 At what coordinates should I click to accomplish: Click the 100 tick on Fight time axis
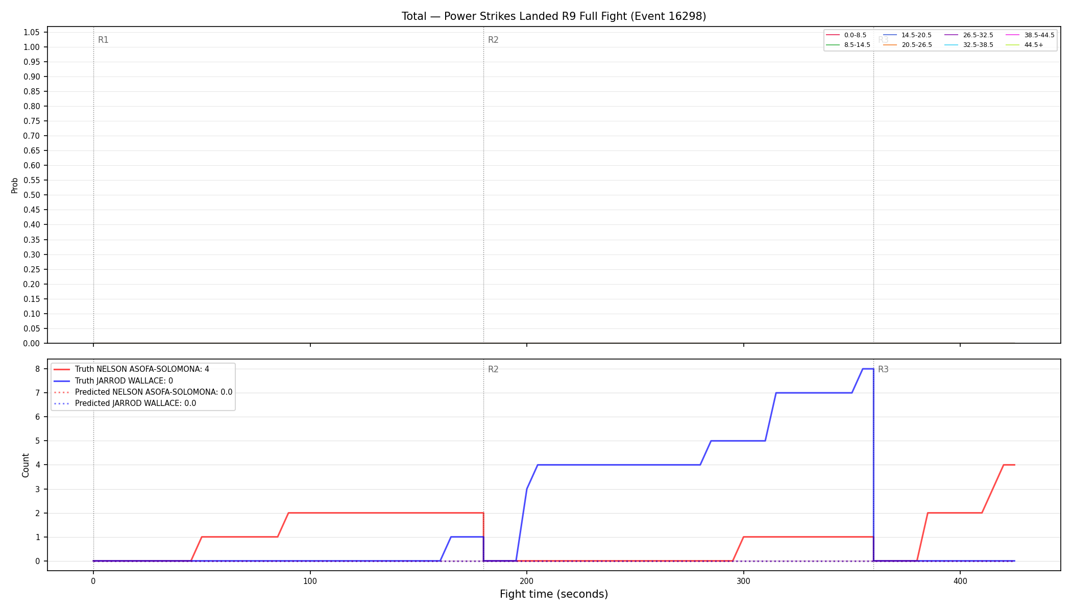(x=310, y=581)
